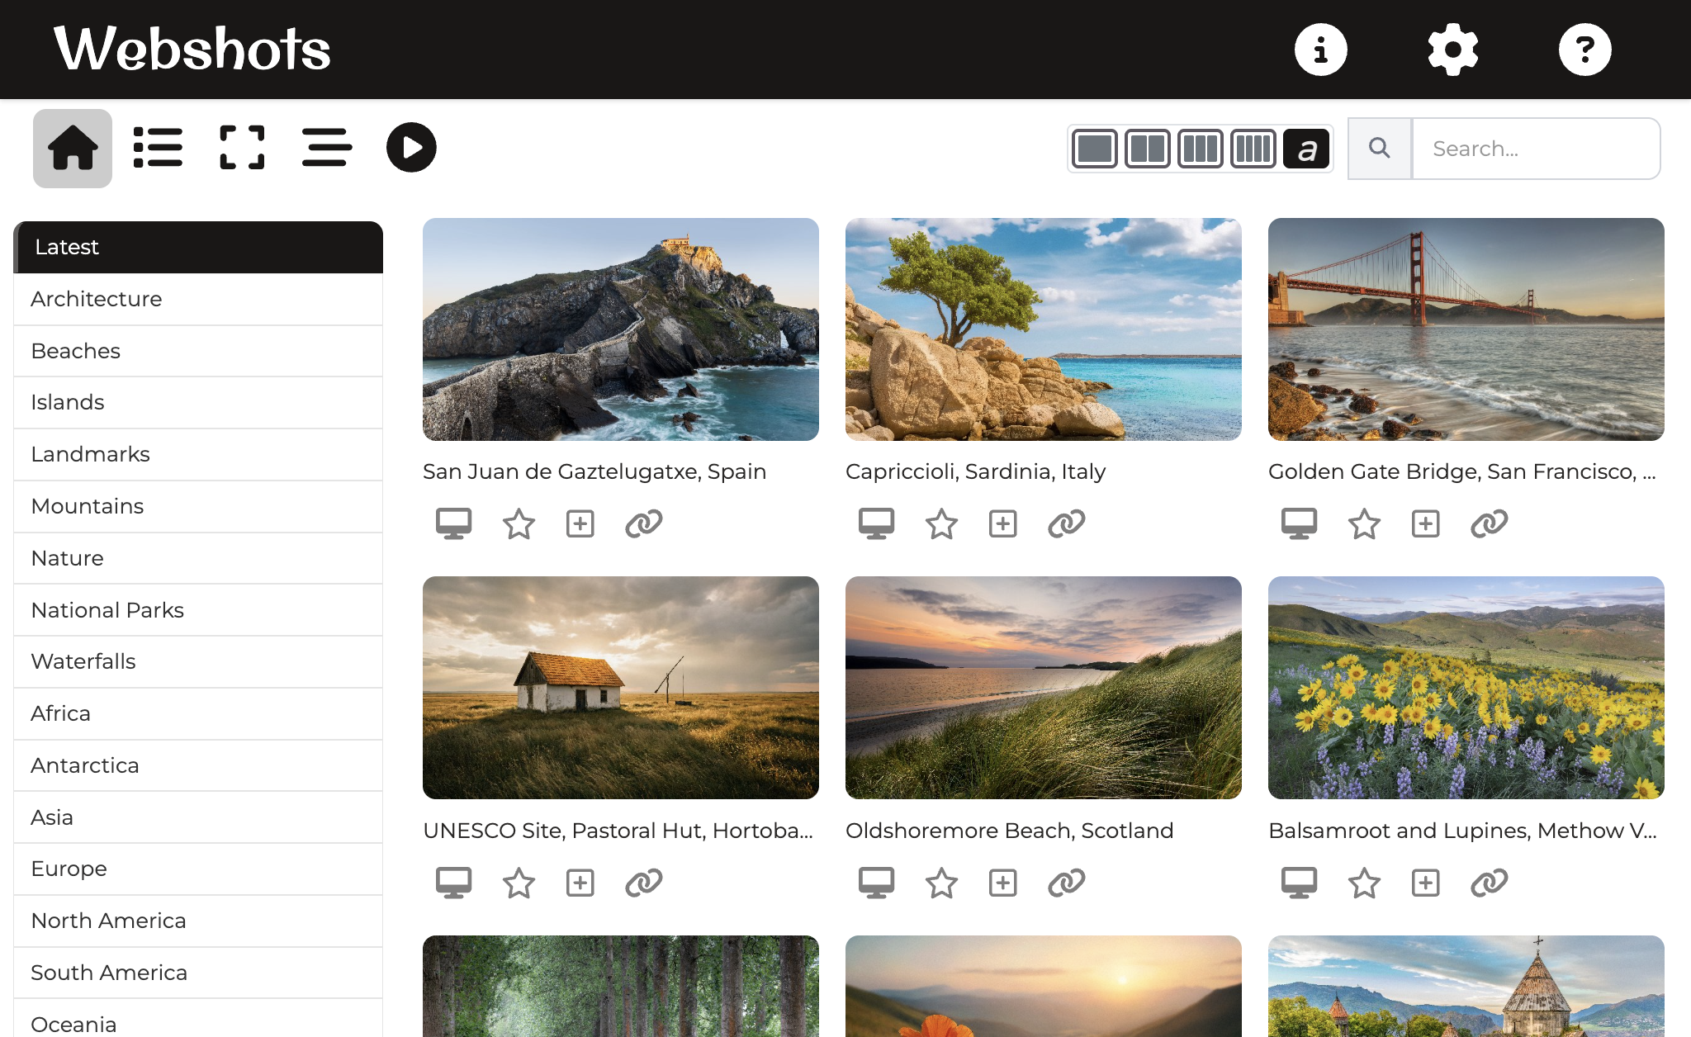Favorite Balsamroot and Lupines with star
The image size is (1691, 1037).
1364,883
